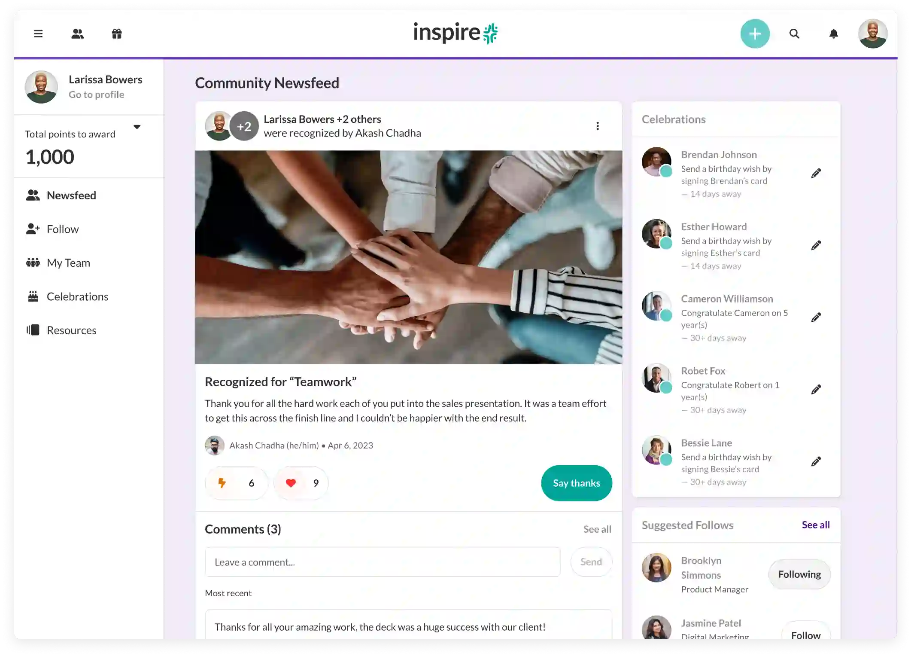Click the hamburger menu icon top left
Viewport: 911px width, 656px height.
pos(38,33)
